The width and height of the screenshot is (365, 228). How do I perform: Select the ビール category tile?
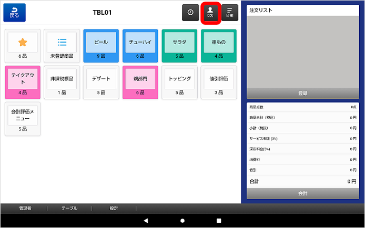click(x=101, y=45)
